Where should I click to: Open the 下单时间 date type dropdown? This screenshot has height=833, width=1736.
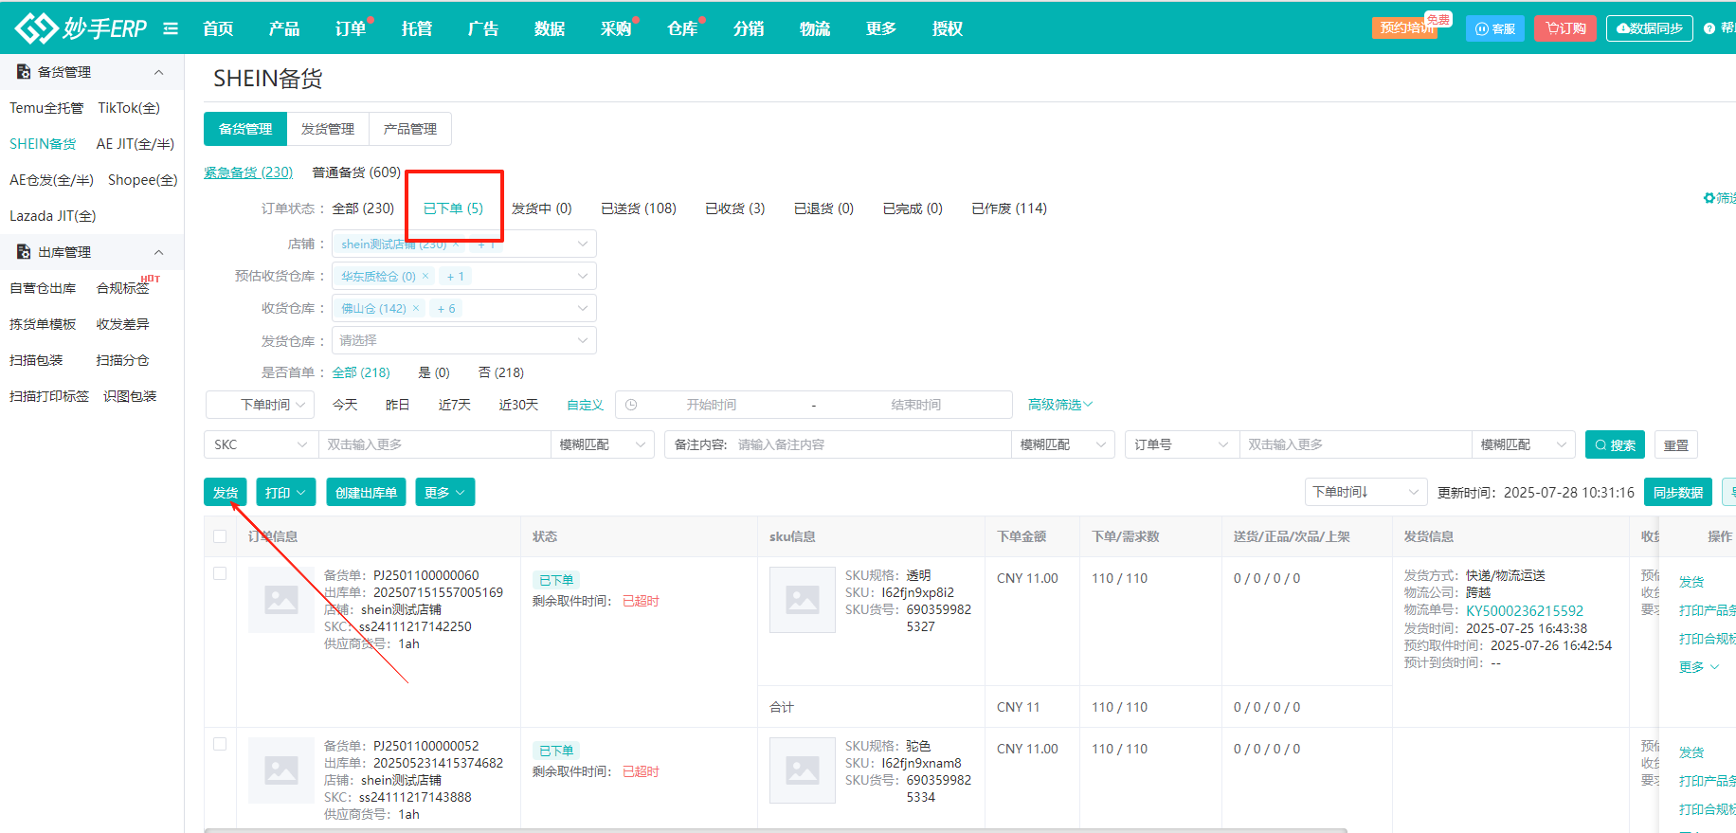click(260, 405)
